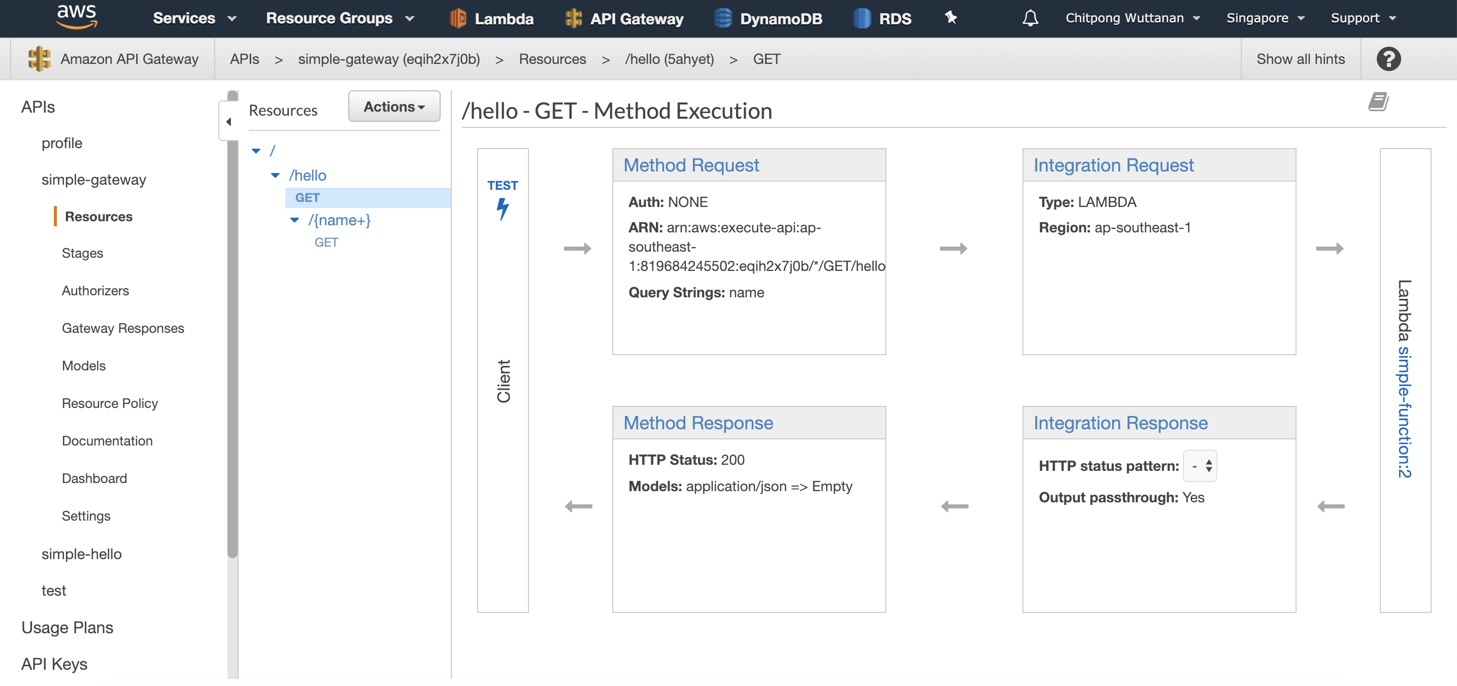This screenshot has width=1457, height=686.
Task: Open the Resource Groups dropdown
Action: point(340,18)
